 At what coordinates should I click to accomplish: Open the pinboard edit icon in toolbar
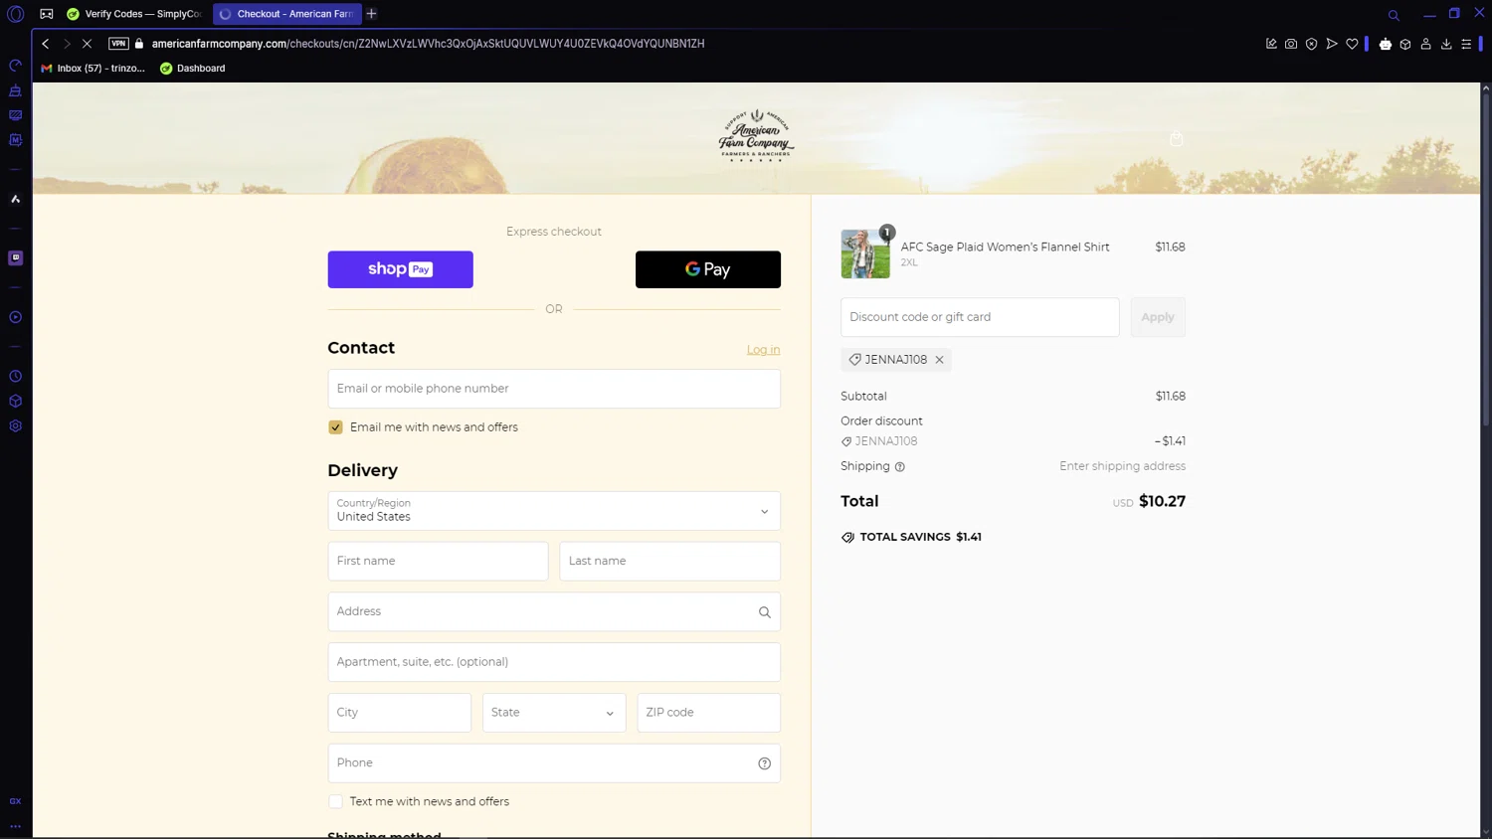(x=1271, y=44)
